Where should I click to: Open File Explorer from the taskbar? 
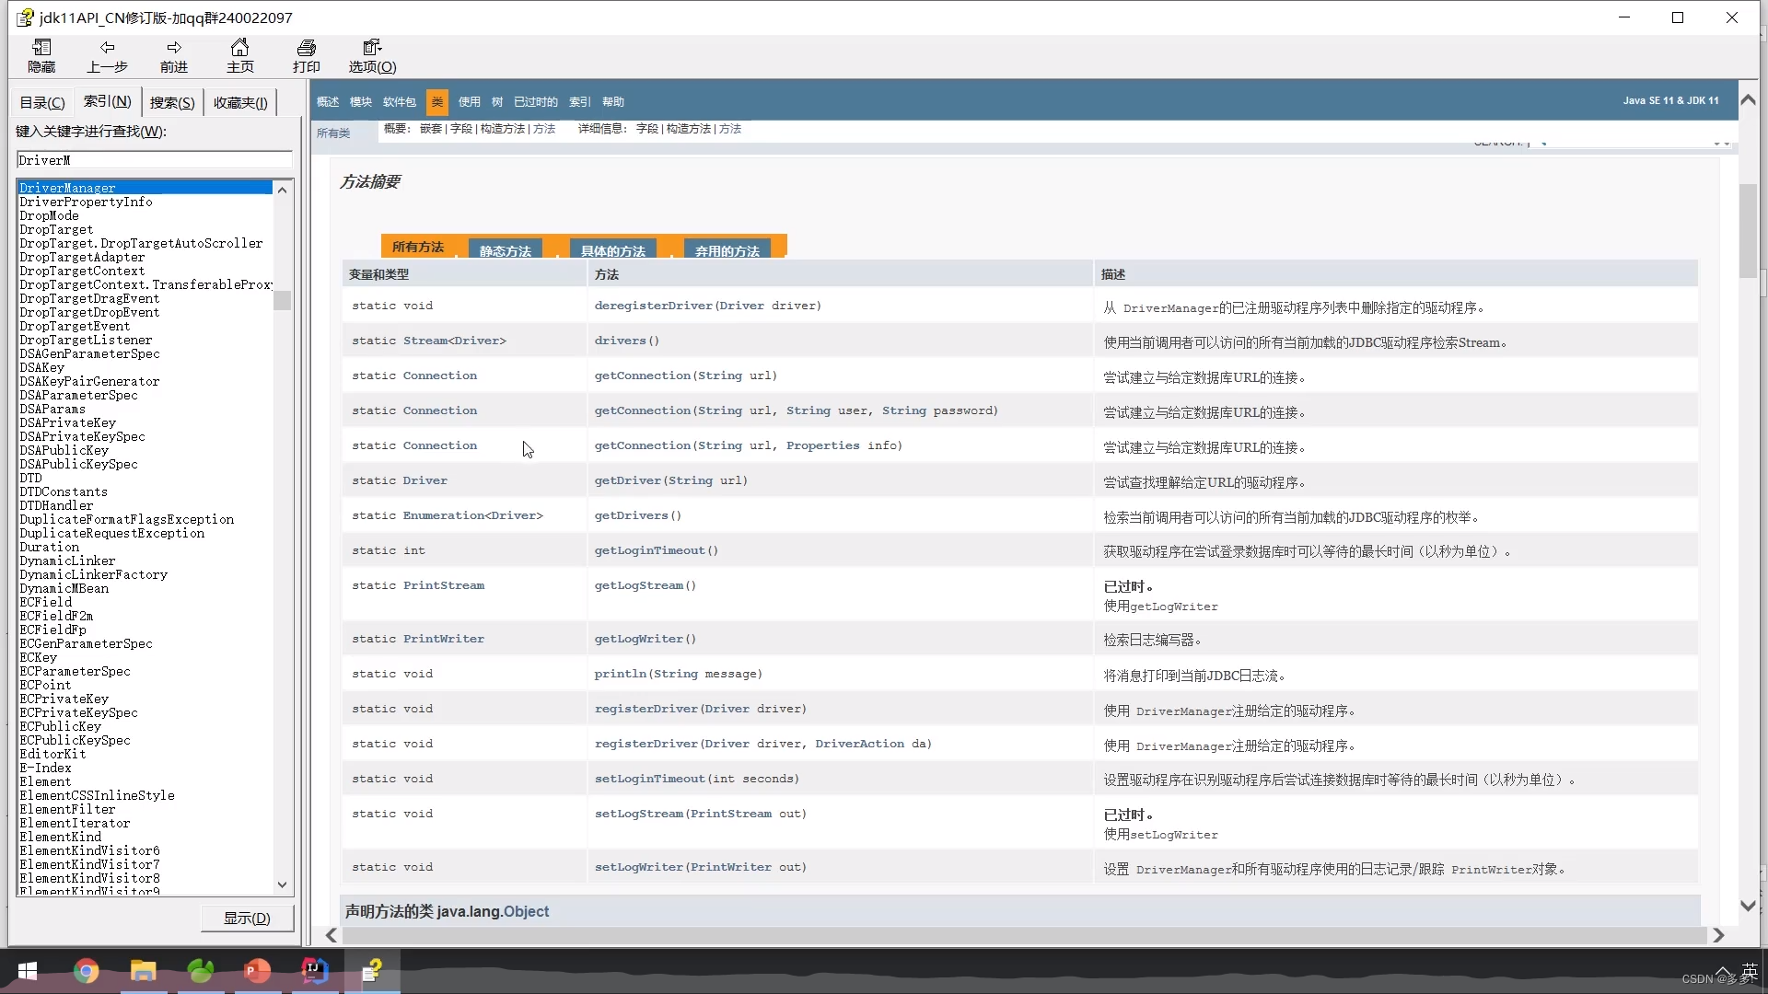pyautogui.click(x=142, y=971)
